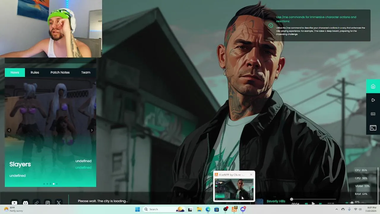
Task: Open the Wi-Fi network tray icon
Action: (355, 209)
